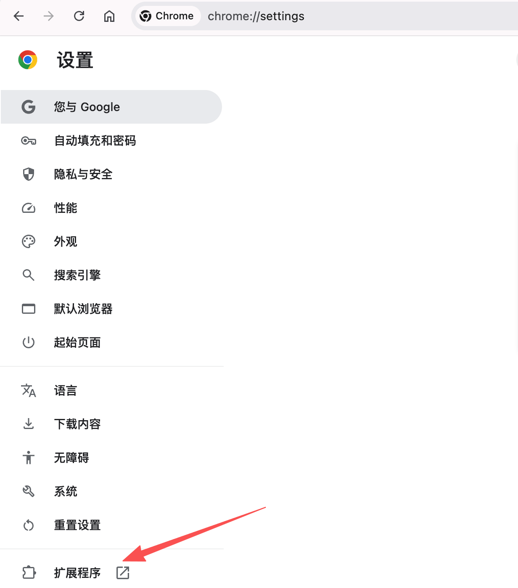
Task: Reload the current page
Action: 79,16
